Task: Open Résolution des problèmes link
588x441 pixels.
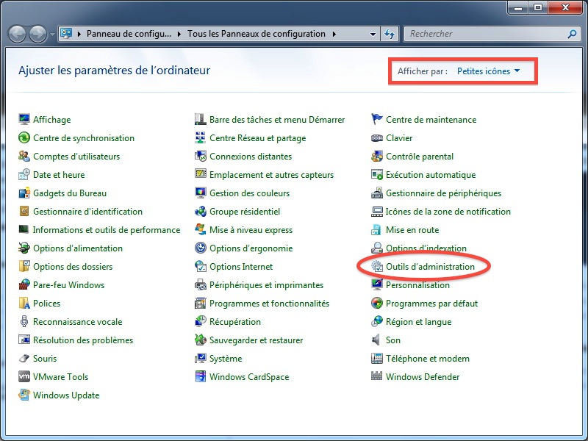Action: [x=83, y=340]
